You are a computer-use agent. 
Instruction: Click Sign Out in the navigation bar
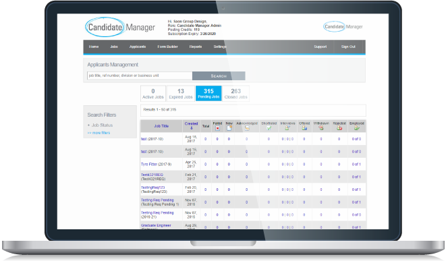point(348,47)
